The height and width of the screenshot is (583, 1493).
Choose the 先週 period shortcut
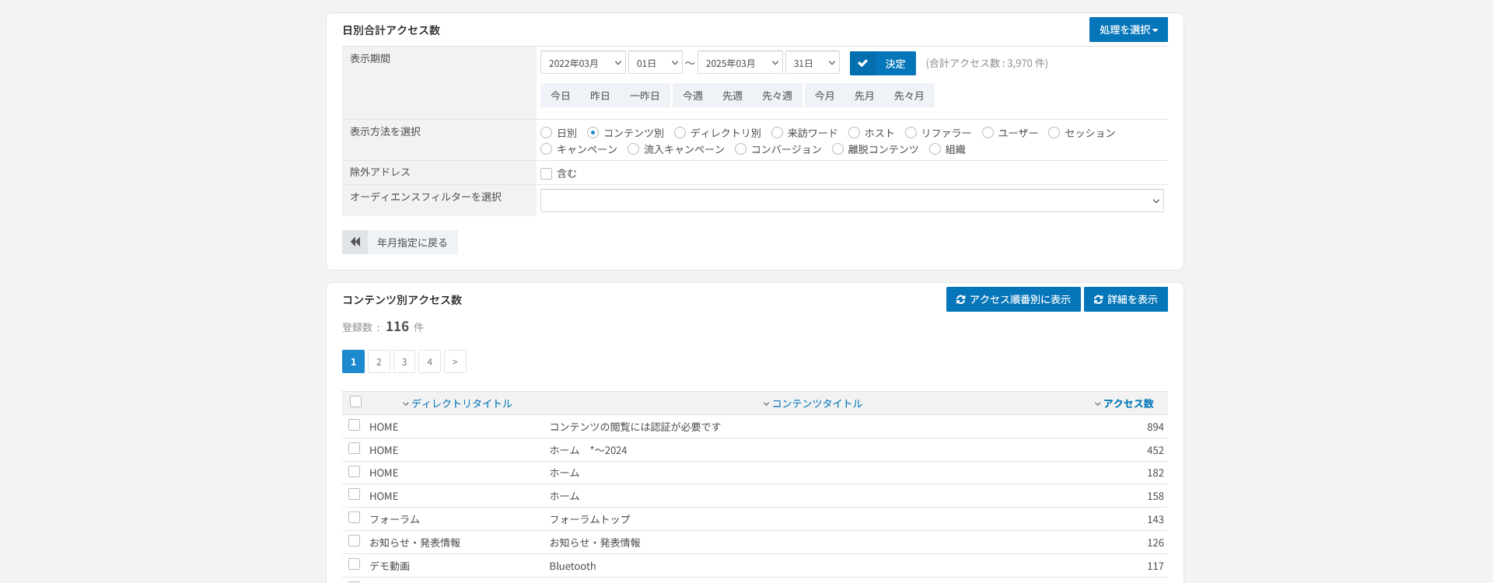(733, 96)
